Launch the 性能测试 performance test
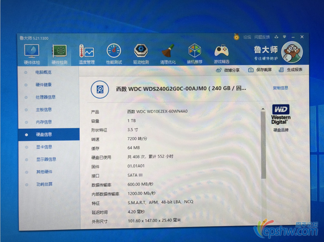This screenshot has width=324, height=242. click(x=114, y=54)
